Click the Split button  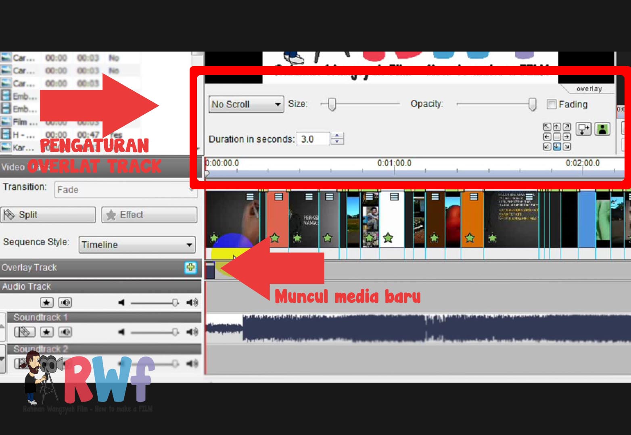(x=48, y=215)
